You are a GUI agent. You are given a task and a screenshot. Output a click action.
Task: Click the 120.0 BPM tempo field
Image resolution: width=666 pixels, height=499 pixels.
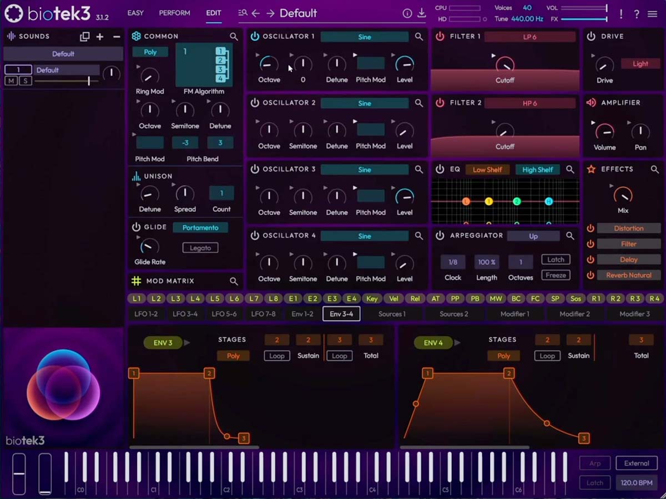(x=637, y=483)
